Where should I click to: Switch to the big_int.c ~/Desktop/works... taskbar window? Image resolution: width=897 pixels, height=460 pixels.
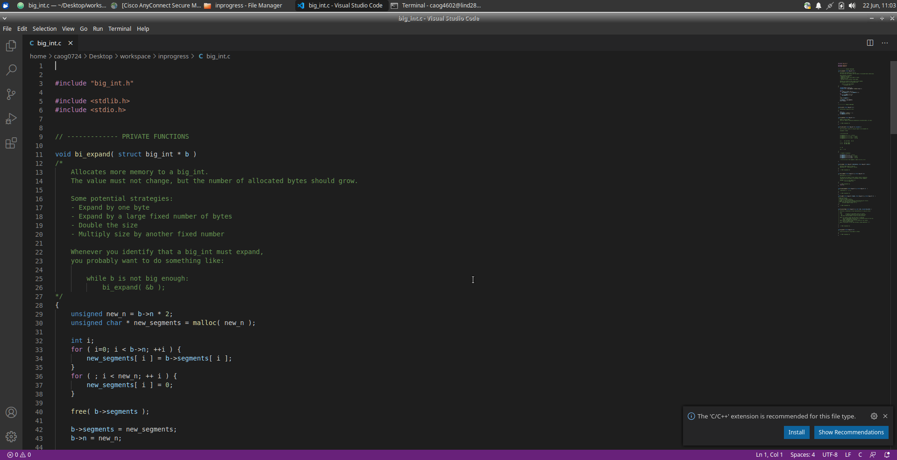tap(62, 6)
